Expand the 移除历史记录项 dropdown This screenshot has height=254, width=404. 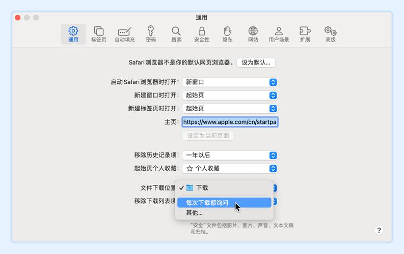pos(230,155)
